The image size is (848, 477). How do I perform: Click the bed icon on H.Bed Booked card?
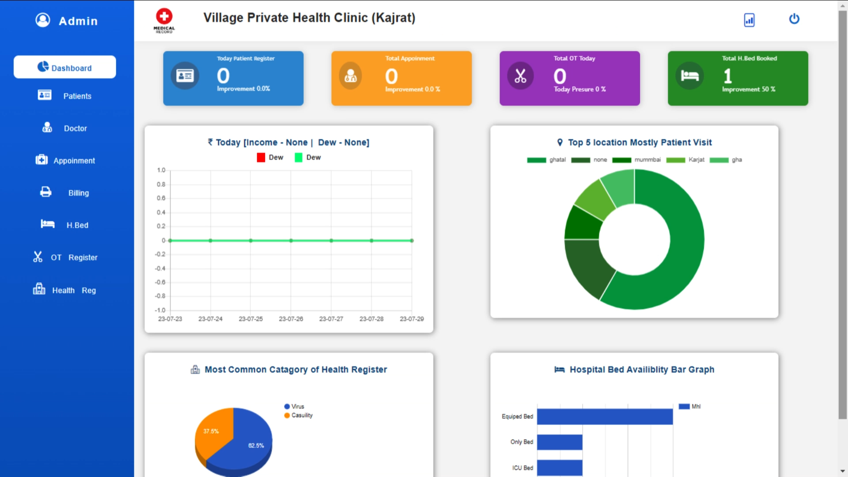(689, 76)
